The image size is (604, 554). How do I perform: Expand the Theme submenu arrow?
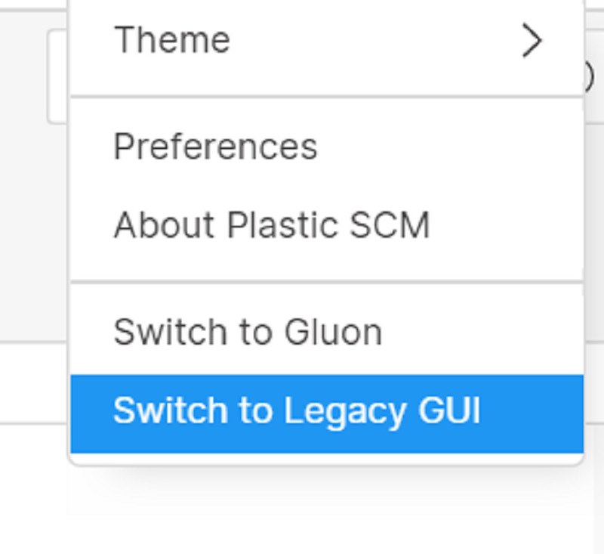pos(532,41)
